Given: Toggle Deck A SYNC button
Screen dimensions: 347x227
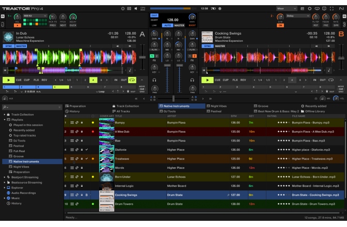Looking at the screenshot, I should point(9,46).
